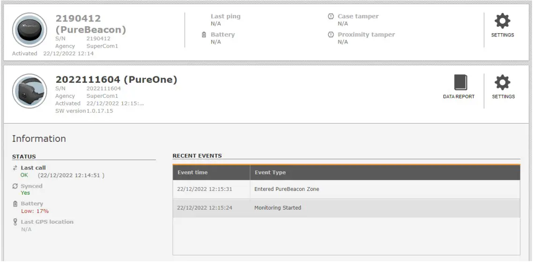The width and height of the screenshot is (533, 263).
Task: Click the last call timestamp (22/12/2022 12:14:51)
Action: point(71,175)
